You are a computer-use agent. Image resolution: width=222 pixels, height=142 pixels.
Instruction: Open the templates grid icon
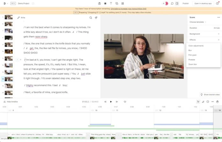click(x=122, y=4)
